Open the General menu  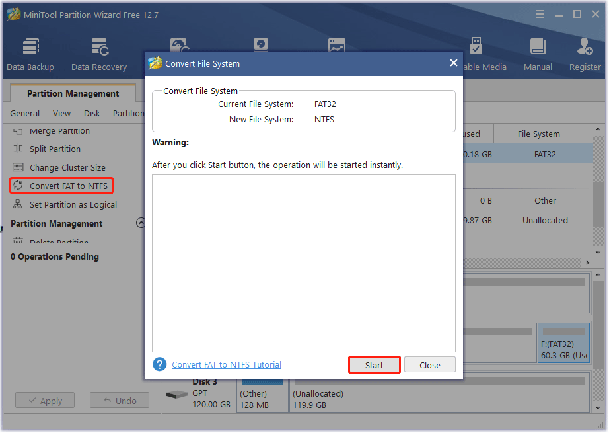[25, 113]
